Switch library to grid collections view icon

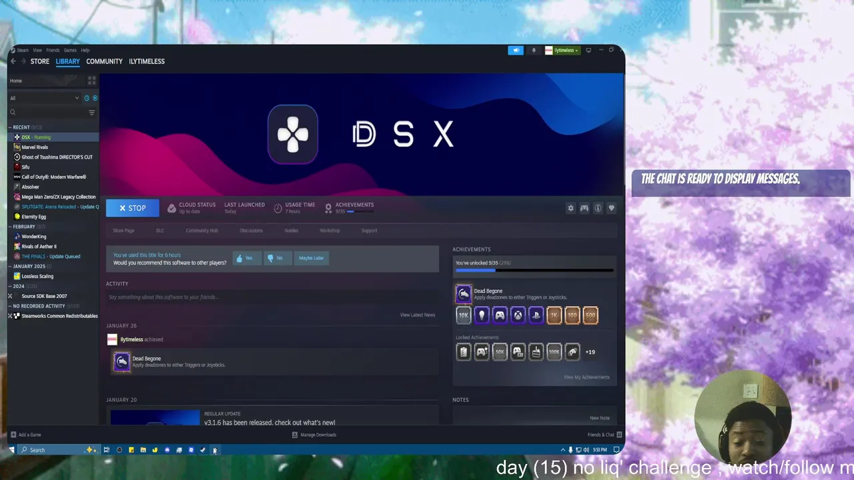click(92, 81)
